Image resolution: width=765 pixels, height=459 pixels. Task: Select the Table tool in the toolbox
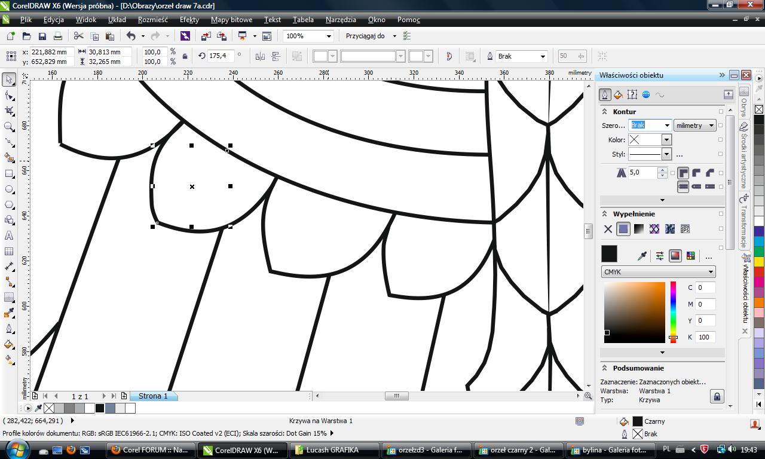[9, 252]
